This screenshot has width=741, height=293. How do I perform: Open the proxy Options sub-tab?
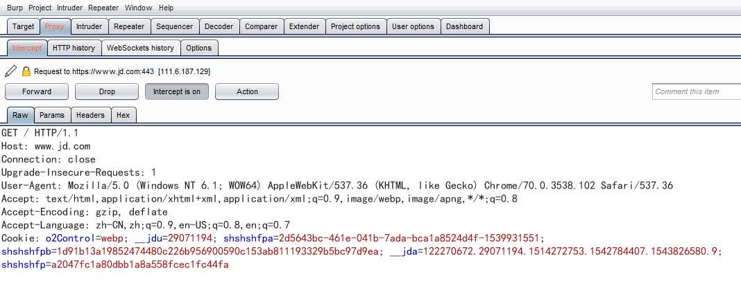coord(199,48)
